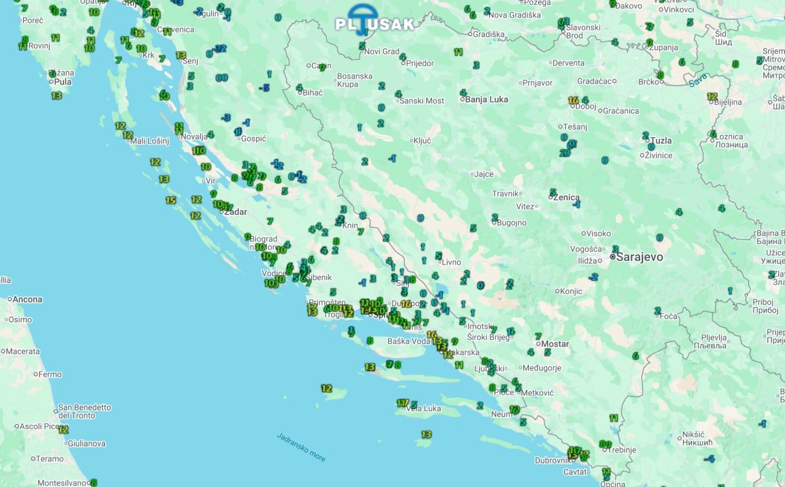This screenshot has width=785, height=487.
Task: Open the 11 marker north of Trebinje
Action: [x=614, y=418]
